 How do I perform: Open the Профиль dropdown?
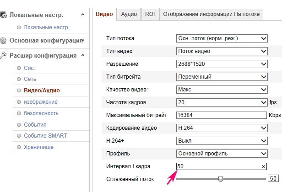click(222, 154)
